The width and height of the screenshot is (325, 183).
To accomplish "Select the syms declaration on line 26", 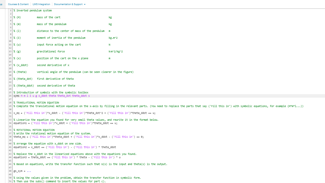I will [51, 96].
